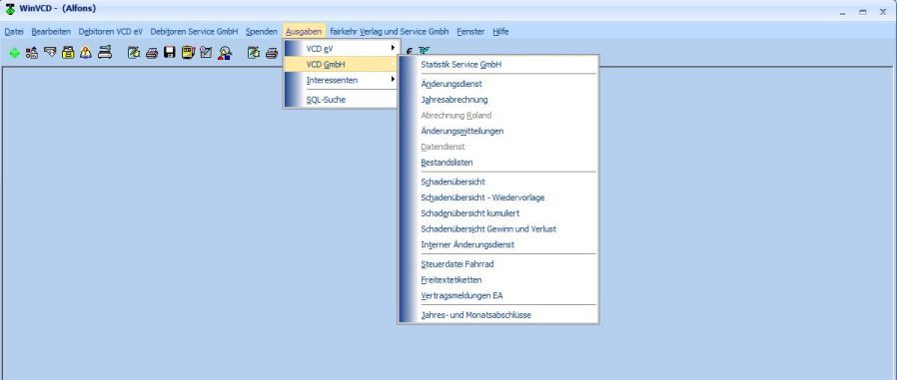Screen dimensions: 897x380
Task: Click the orange warning triangle toolbar icon
Action: pyautogui.click(x=86, y=53)
